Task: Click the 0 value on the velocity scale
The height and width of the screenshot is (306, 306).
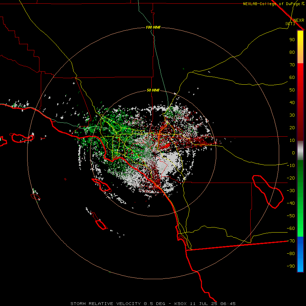Action: [293, 153]
